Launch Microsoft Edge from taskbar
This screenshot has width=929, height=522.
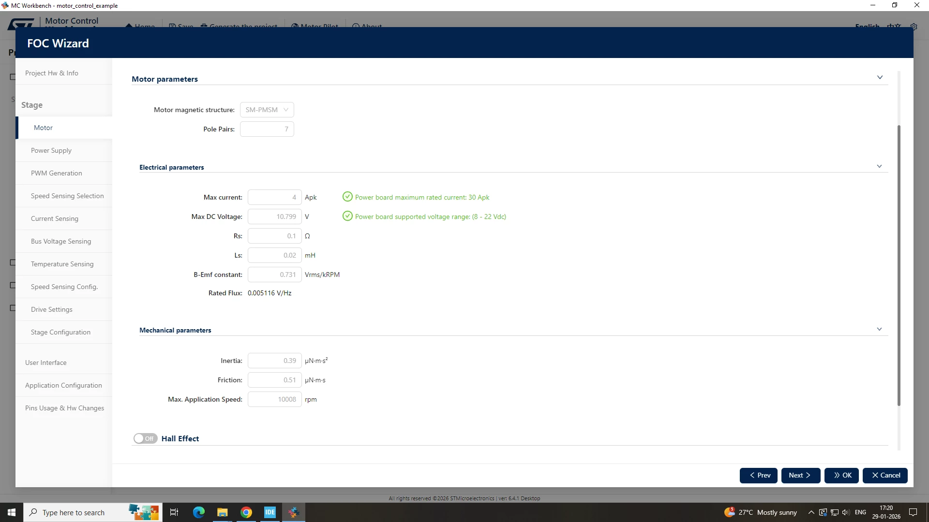199,512
